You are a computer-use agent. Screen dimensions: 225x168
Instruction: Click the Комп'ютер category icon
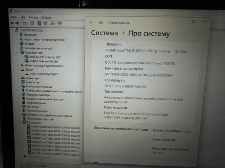23,82
